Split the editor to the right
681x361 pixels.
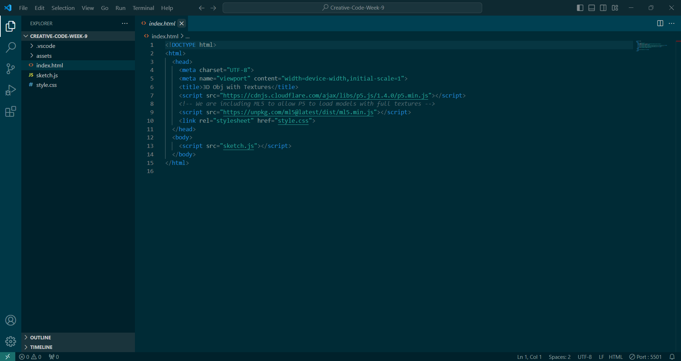pos(660,23)
